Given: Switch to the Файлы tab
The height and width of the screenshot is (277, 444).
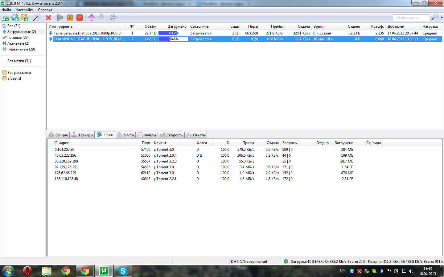Looking at the screenshot, I should [x=147, y=135].
